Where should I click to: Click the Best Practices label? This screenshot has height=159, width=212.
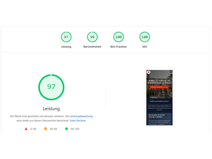[118, 47]
